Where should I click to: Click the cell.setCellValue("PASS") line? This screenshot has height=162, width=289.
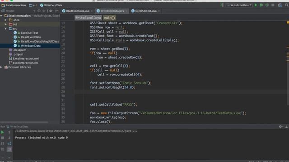tap(113, 104)
